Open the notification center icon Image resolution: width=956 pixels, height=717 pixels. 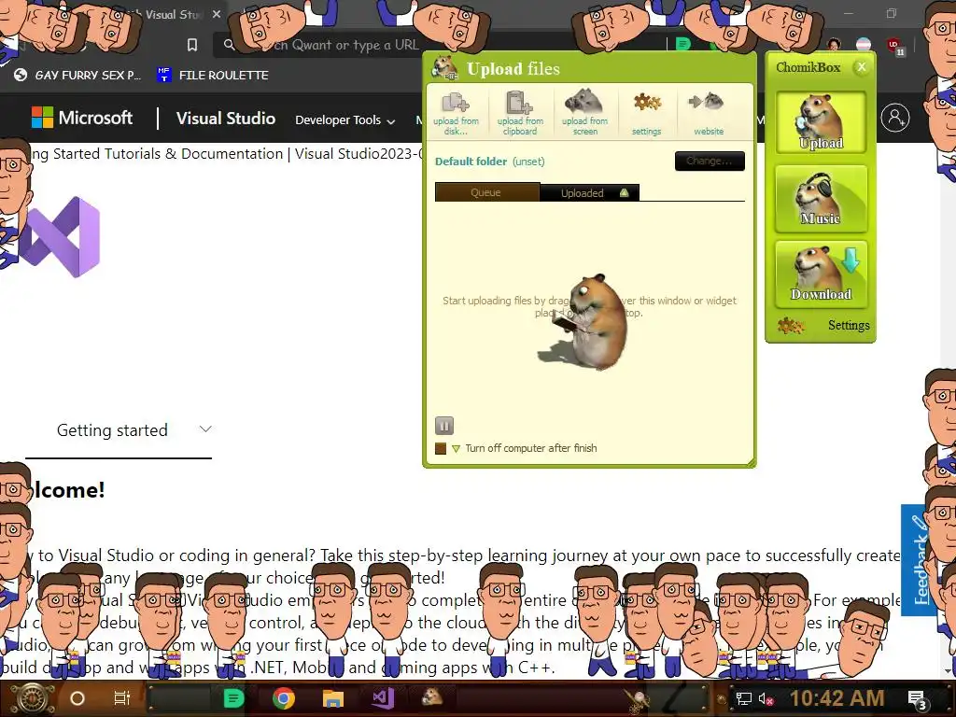(918, 700)
